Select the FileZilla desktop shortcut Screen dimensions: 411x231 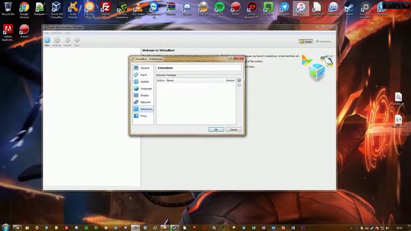click(105, 8)
